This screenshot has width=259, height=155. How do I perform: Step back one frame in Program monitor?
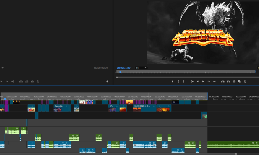198,82
